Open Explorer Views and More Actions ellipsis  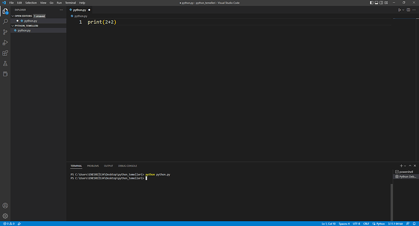click(x=61, y=10)
